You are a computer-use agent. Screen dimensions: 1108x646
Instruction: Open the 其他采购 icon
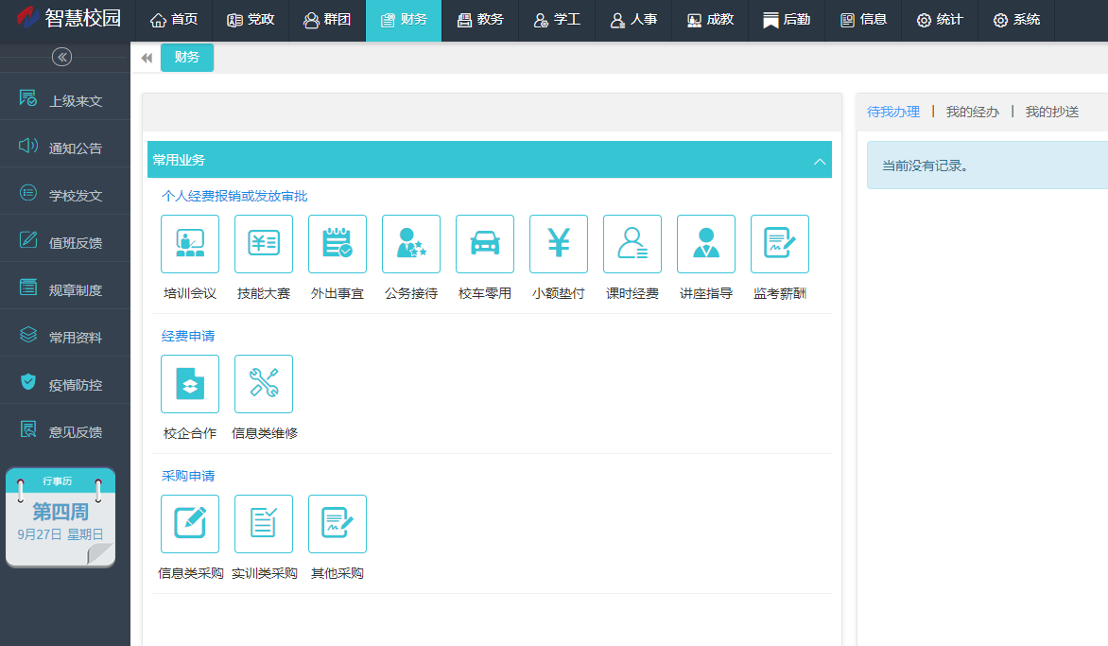point(338,524)
